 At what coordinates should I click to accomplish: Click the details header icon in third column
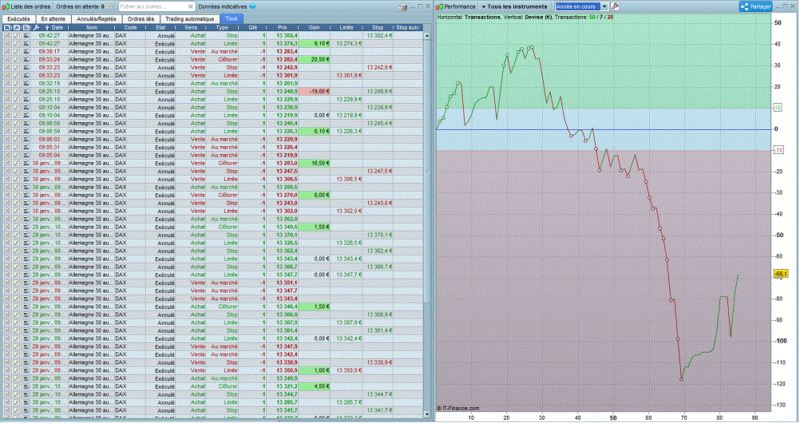tap(26, 28)
